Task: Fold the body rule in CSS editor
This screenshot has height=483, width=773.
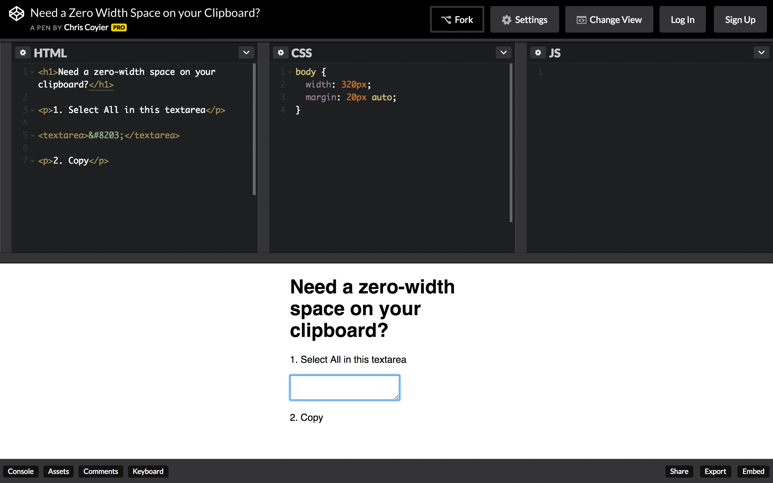Action: click(290, 72)
